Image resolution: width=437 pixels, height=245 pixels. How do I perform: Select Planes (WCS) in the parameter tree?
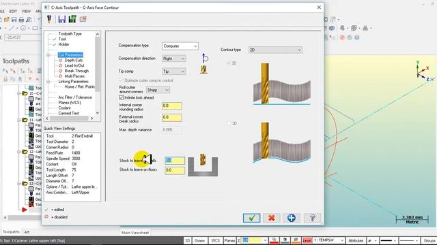pyautogui.click(x=70, y=103)
